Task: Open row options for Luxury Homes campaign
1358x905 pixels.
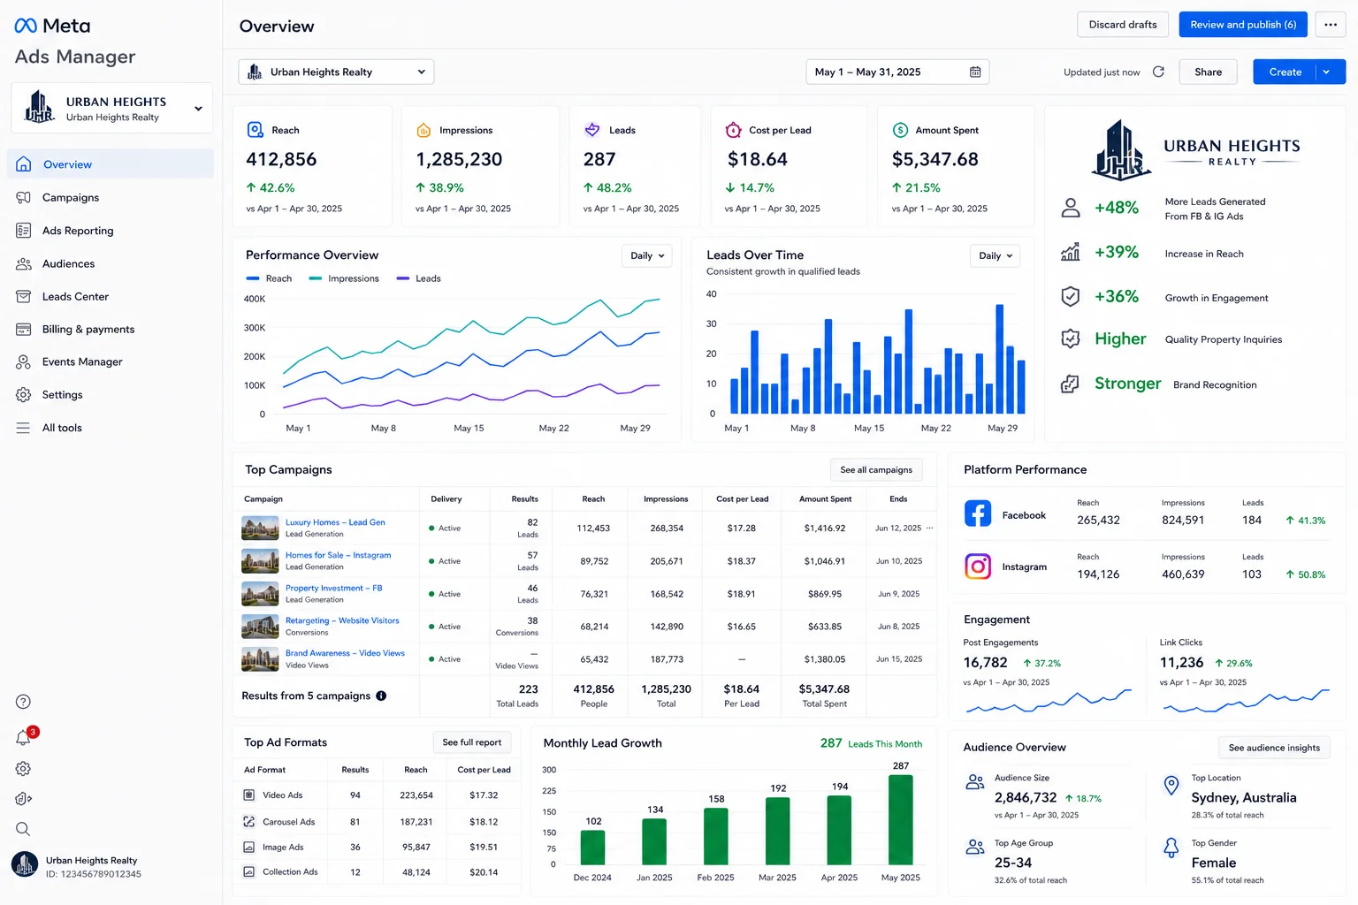Action: pyautogui.click(x=929, y=528)
